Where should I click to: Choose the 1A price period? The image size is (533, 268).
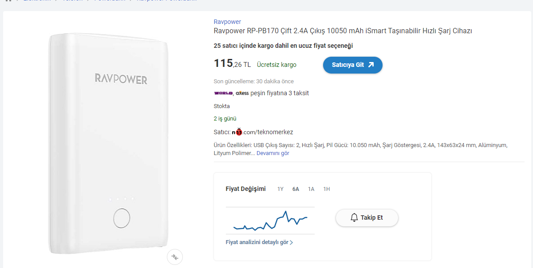coord(311,189)
